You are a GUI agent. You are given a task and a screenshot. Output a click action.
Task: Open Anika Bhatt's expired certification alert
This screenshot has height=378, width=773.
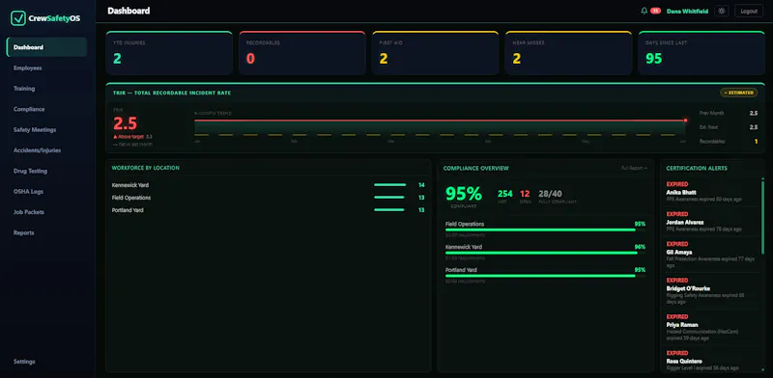click(710, 192)
